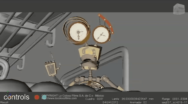This screenshot has width=188, height=104.
Task: Click the 'Lente: 35.0000008423547 mm' value
Action: [133, 99]
